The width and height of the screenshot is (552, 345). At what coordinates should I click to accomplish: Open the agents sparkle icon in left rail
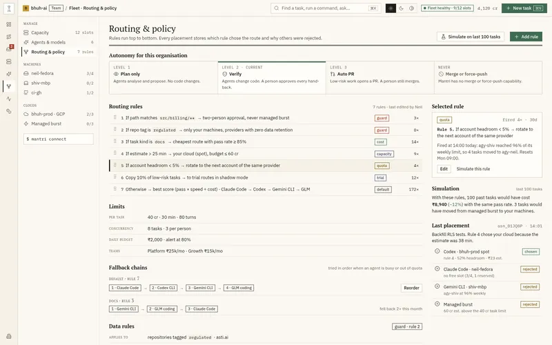tap(9, 74)
